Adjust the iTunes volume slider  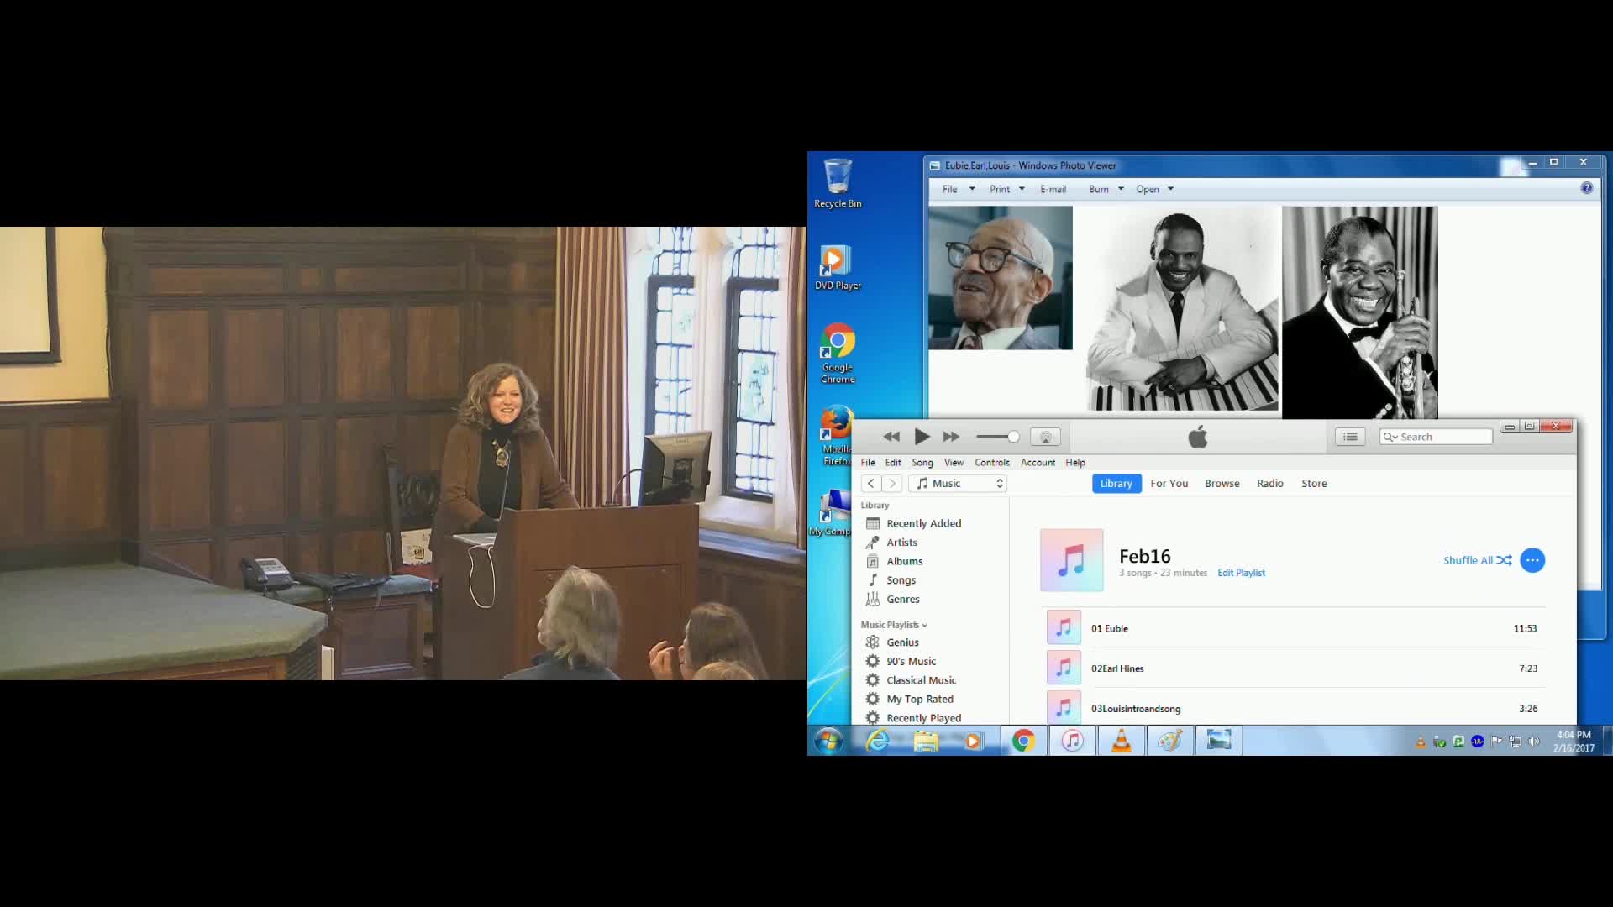(x=998, y=437)
